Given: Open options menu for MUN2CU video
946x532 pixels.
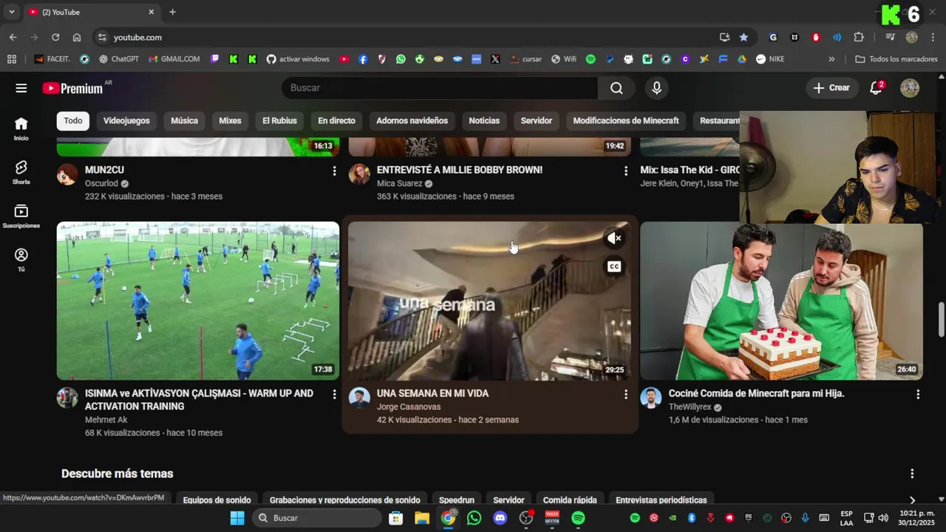Looking at the screenshot, I should coord(334,171).
